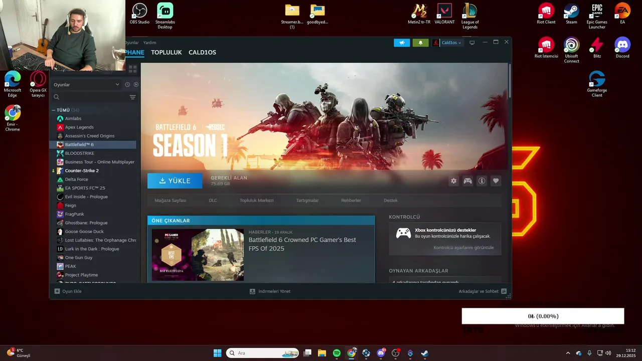Open controller layout icon for Battlefield 6
The height and width of the screenshot is (361, 642).
tap(467, 181)
